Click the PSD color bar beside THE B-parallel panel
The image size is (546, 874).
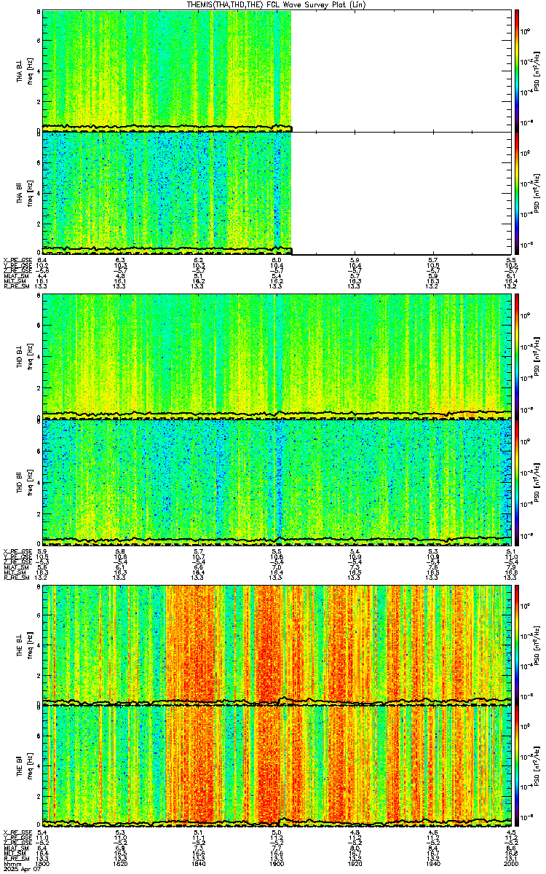point(517,766)
